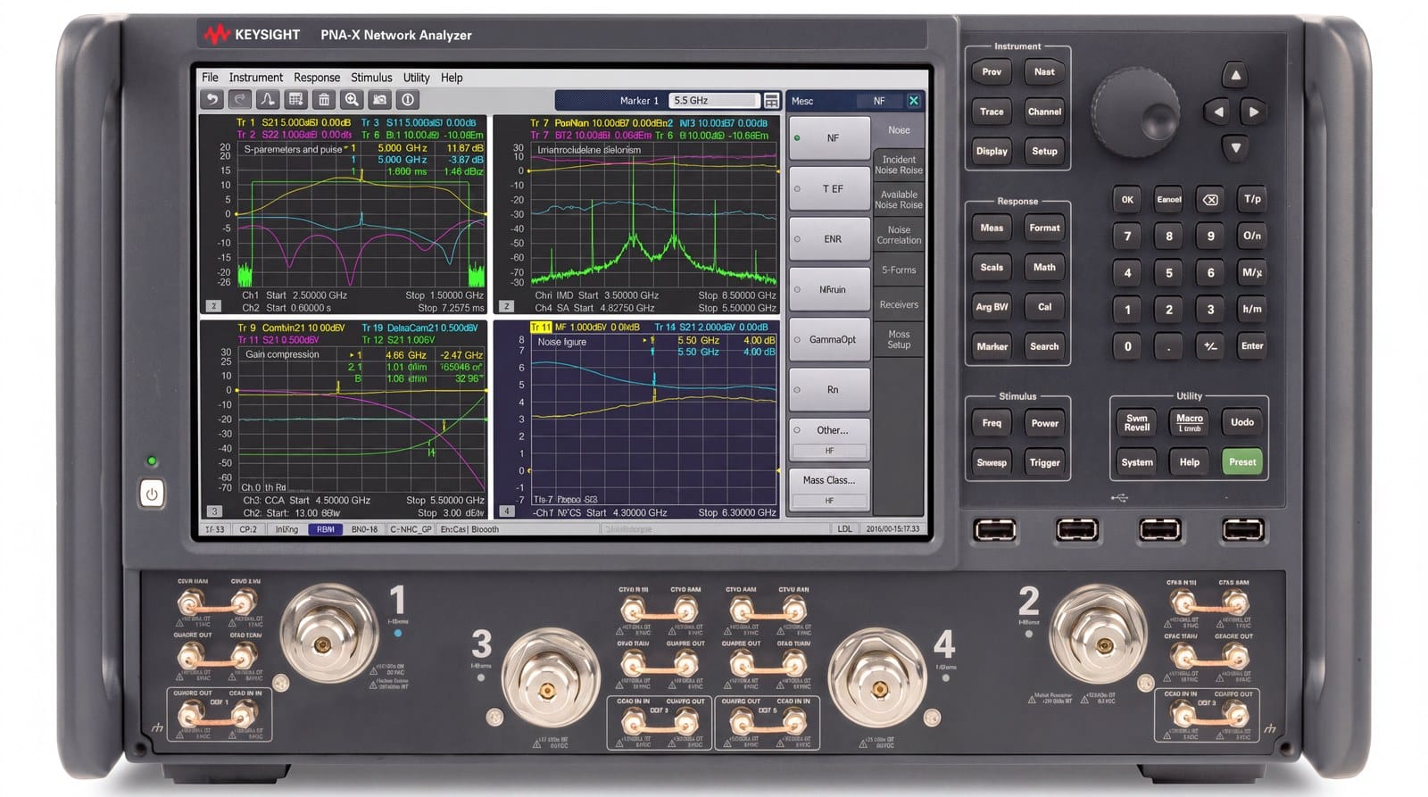Click the highlighted Tr 11 trace label
Viewport: 1428px width, 797px height.
point(541,328)
